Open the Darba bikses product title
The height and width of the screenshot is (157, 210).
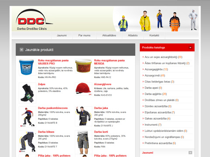(x=46, y=132)
